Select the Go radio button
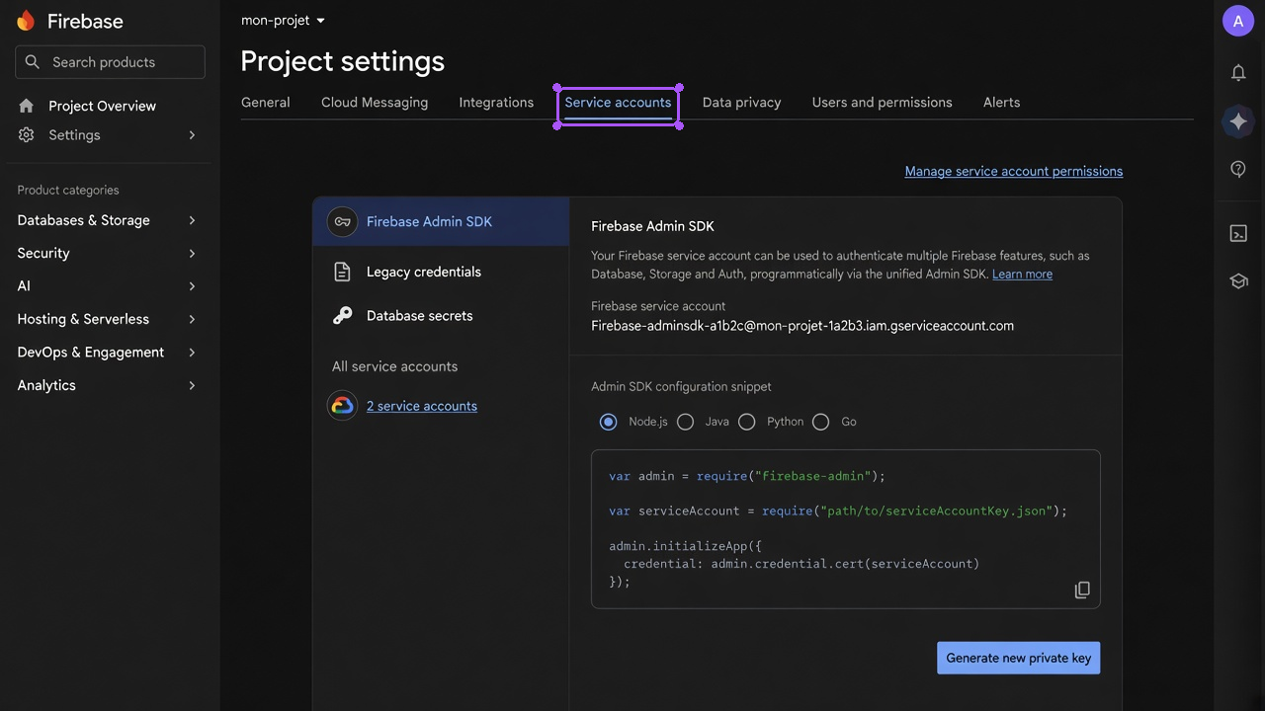 point(820,422)
